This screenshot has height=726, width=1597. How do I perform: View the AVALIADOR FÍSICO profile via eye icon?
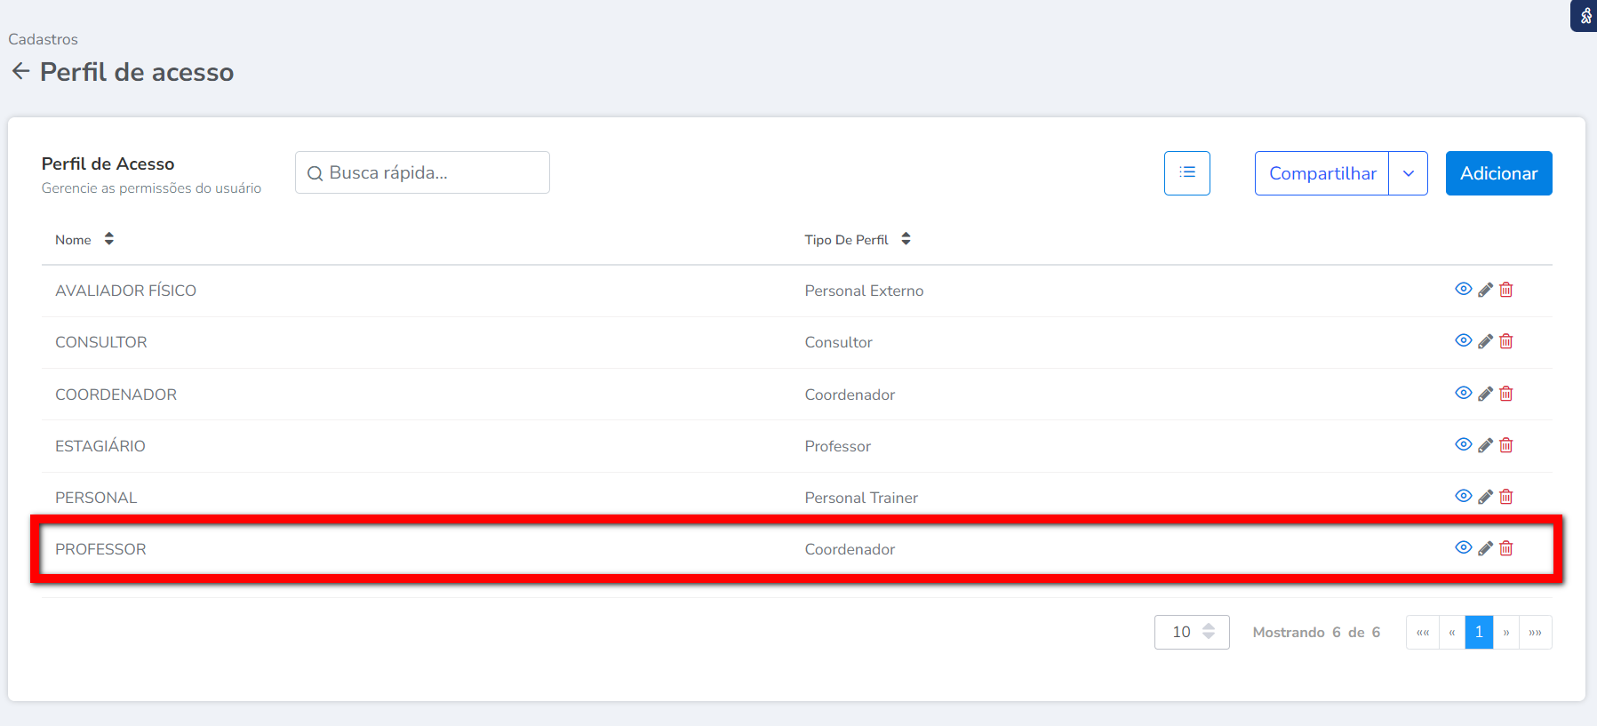pos(1463,289)
